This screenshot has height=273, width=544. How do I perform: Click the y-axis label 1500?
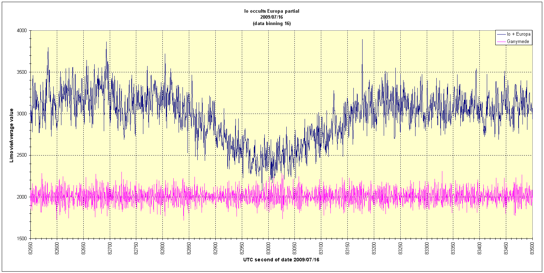coord(22,238)
